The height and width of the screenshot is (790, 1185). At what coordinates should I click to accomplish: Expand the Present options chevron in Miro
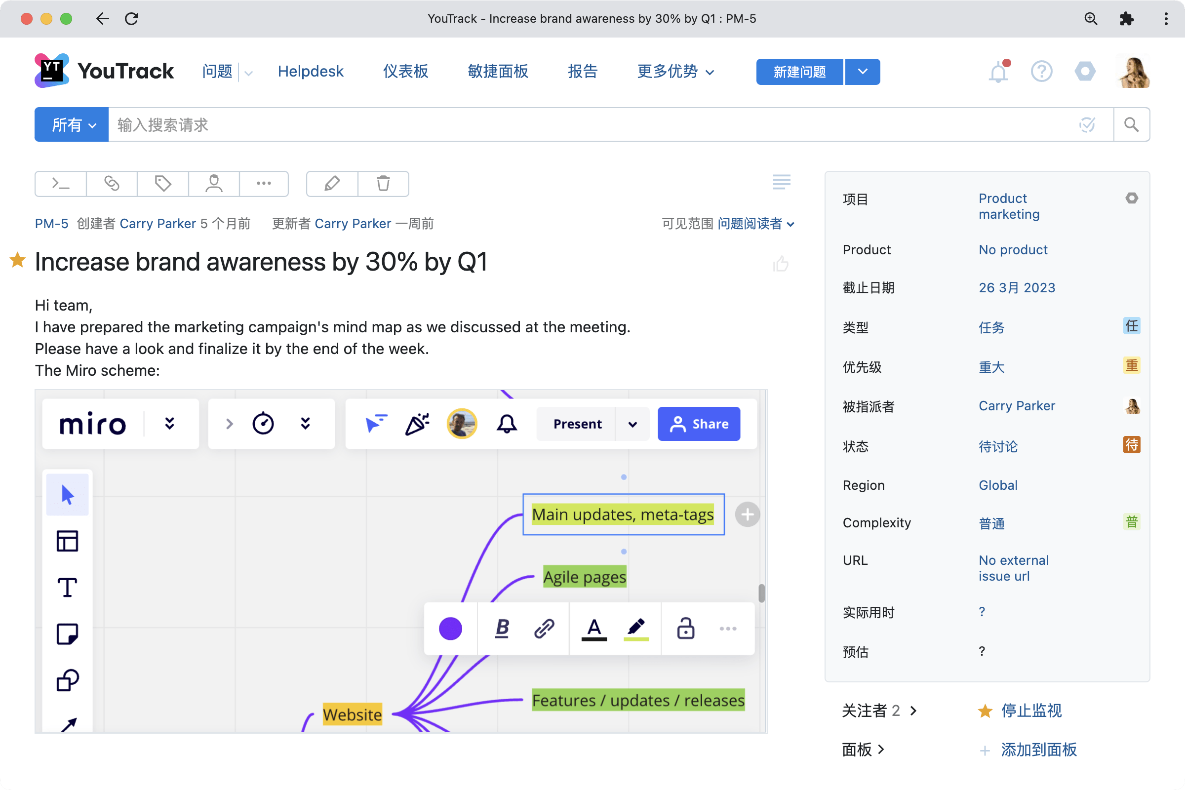coord(632,424)
